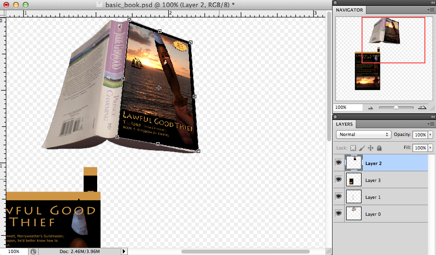Viewport: 436px width, 255px height.
Task: Open the Layers panel options menu
Action: (x=430, y=124)
